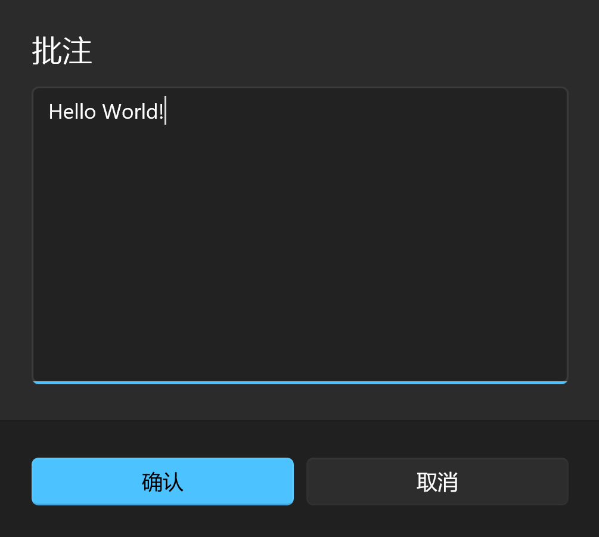Screen dimensions: 599x537
Task: Click the dark footer bar beside the buttons
Action: click(300, 439)
